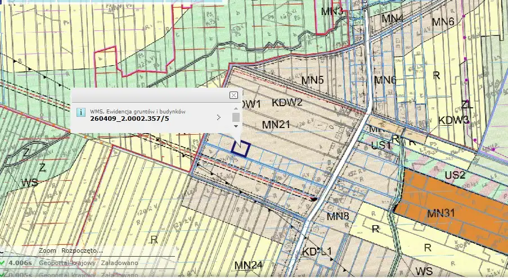This screenshot has width=508, height=278.
Task: Click the green checkmark beside 4.006s
Action: (3, 262)
